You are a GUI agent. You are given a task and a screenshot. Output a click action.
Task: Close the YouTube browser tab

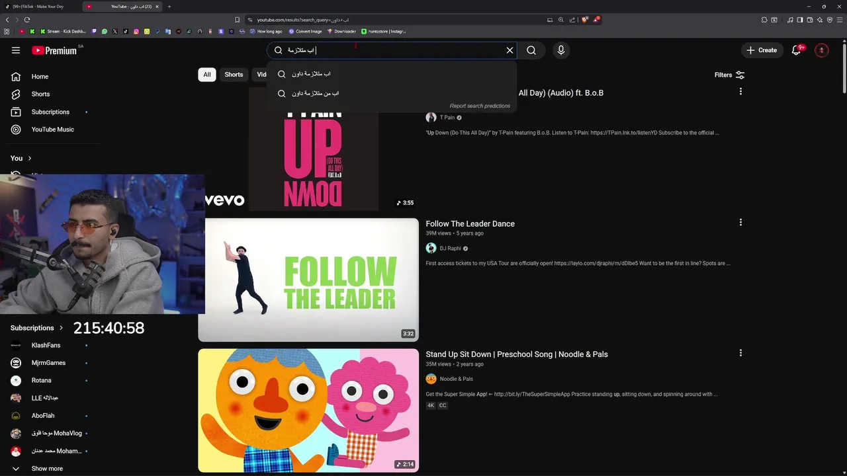(157, 7)
